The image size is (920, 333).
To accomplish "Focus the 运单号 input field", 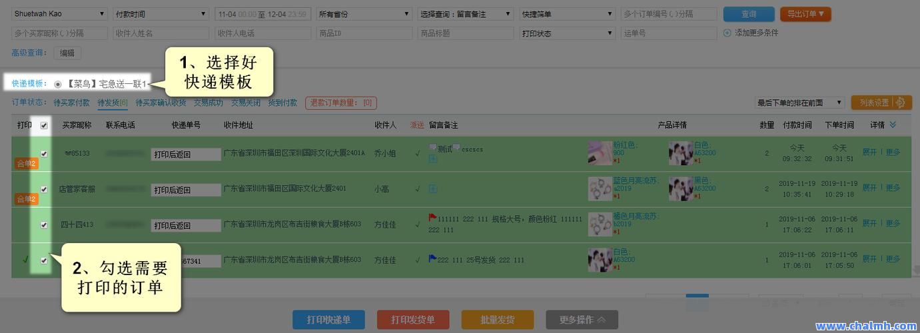I will tap(669, 33).
